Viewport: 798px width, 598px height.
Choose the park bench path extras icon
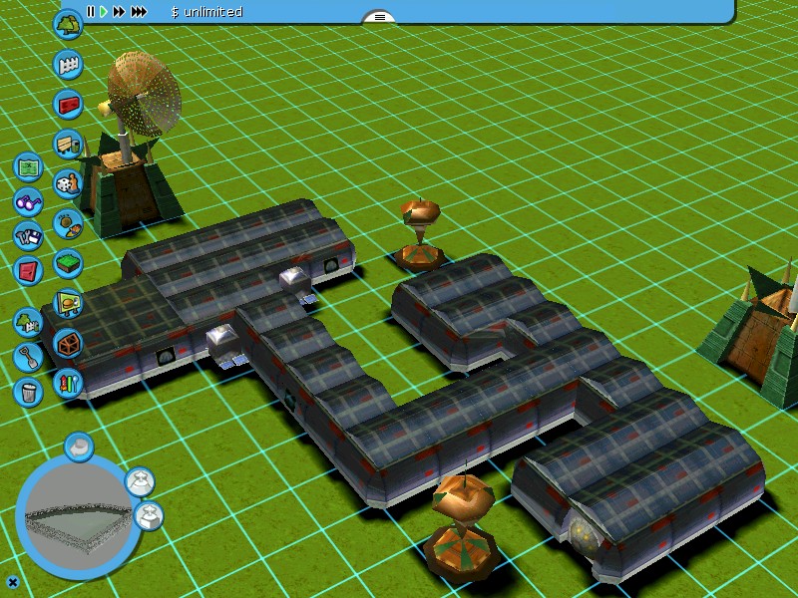[68, 145]
